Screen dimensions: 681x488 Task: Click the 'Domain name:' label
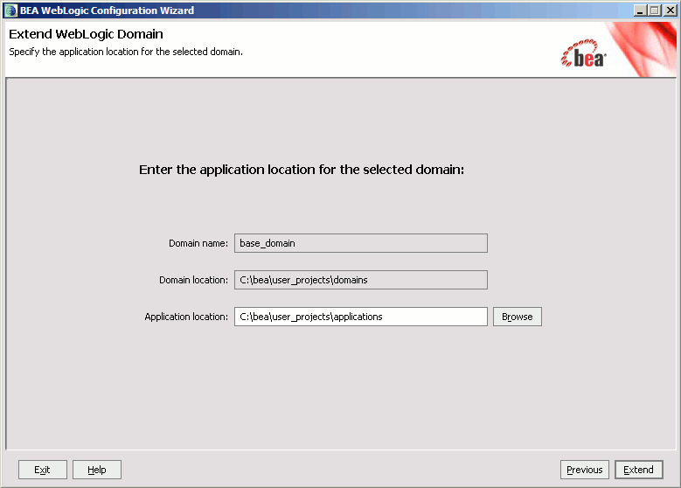tap(198, 243)
